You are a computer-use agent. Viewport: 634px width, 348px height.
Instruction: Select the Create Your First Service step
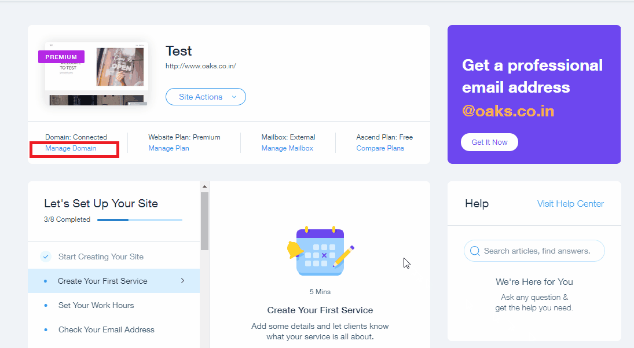tap(113, 281)
